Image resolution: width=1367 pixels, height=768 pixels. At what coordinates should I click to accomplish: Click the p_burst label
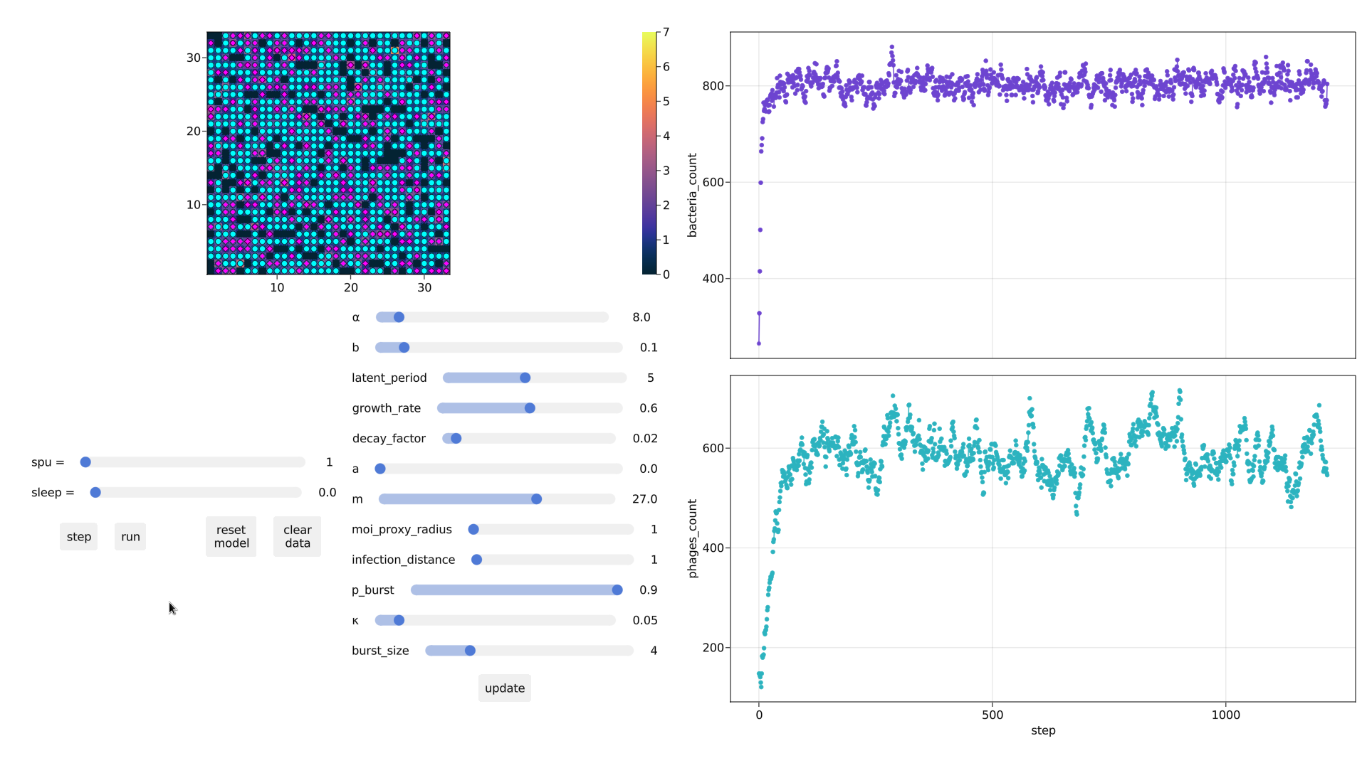coord(373,590)
